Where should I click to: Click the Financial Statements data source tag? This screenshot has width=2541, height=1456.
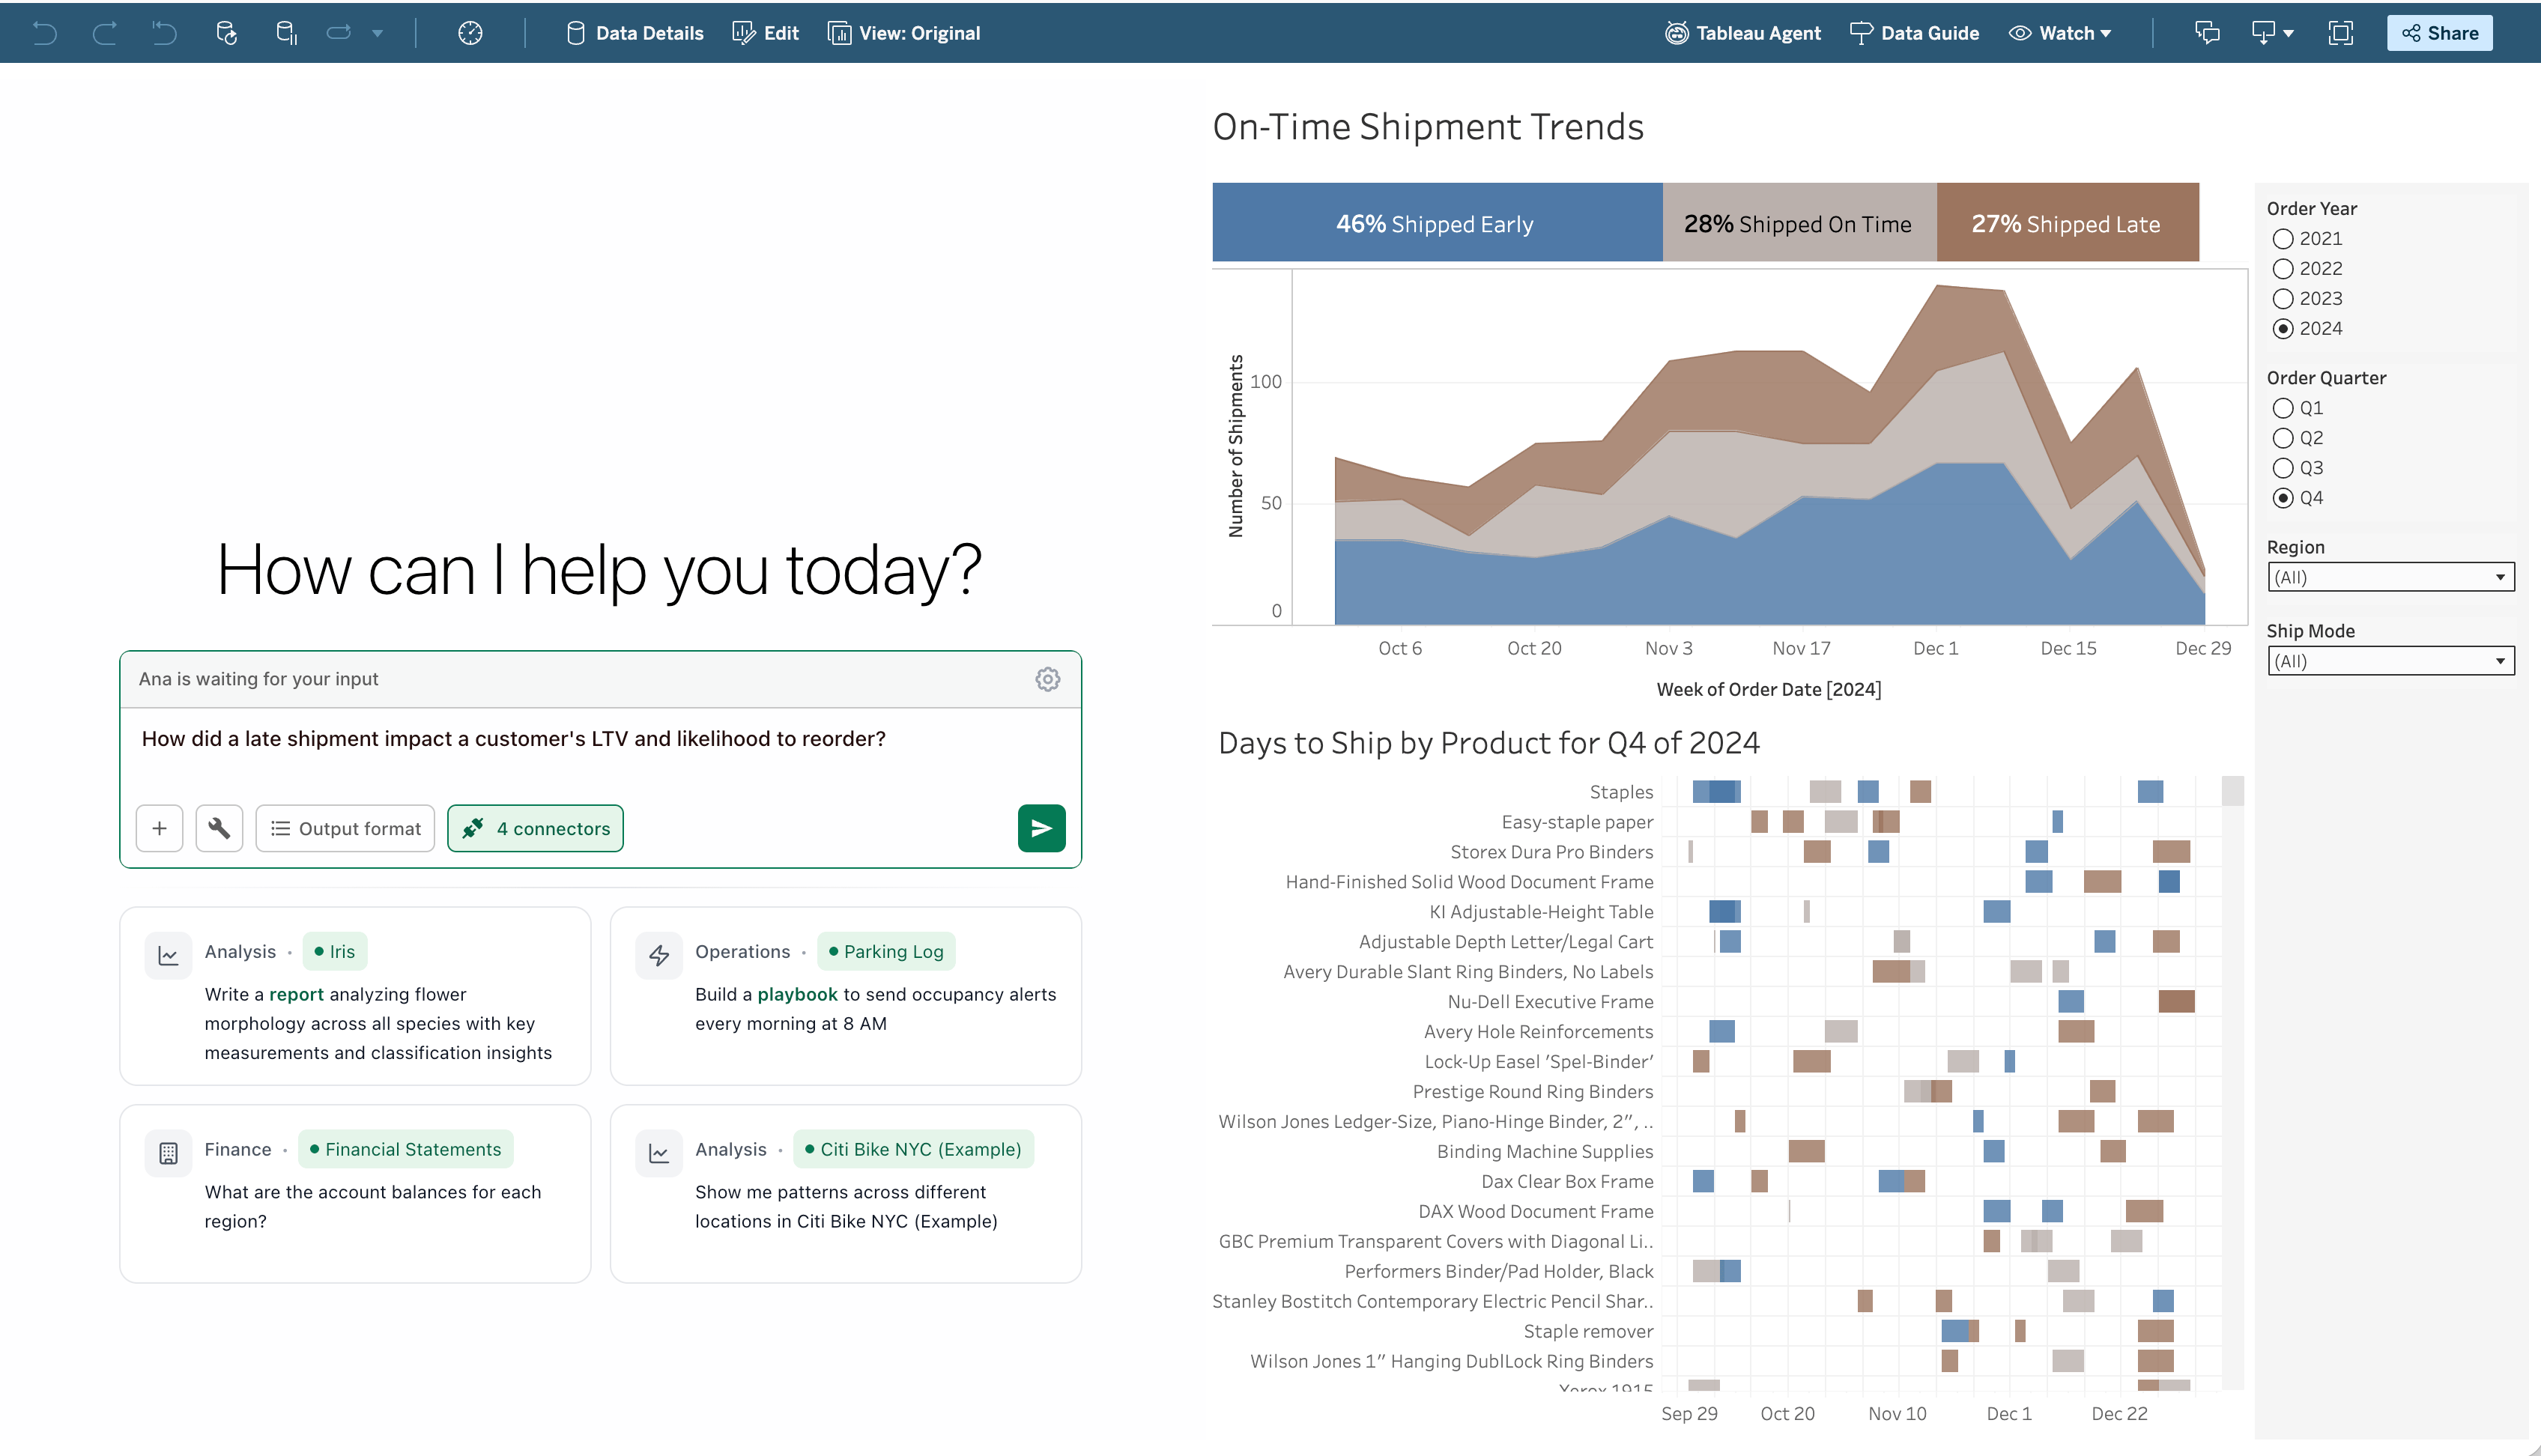[405, 1149]
